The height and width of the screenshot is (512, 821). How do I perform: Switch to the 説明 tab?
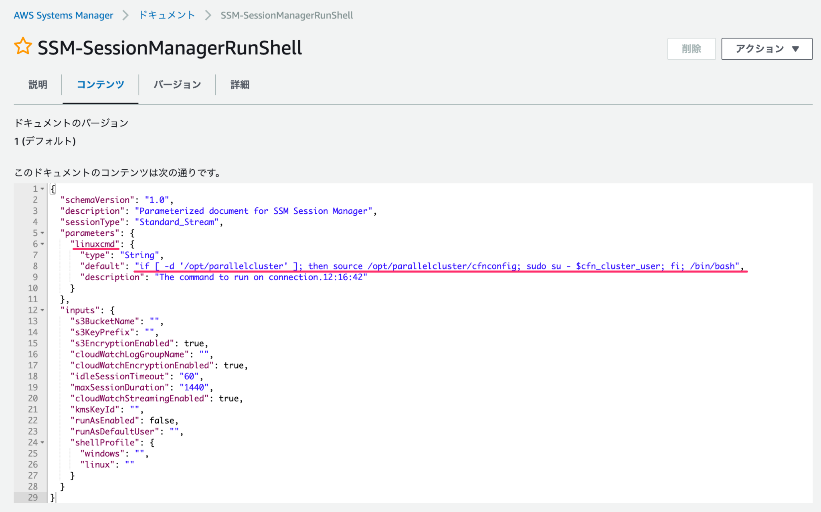click(38, 85)
